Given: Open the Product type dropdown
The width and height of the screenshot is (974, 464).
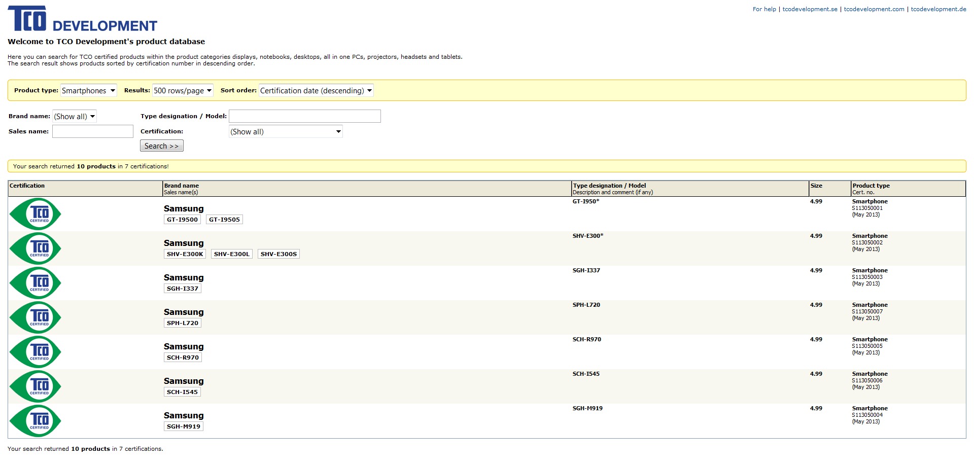Looking at the screenshot, I should (x=89, y=90).
